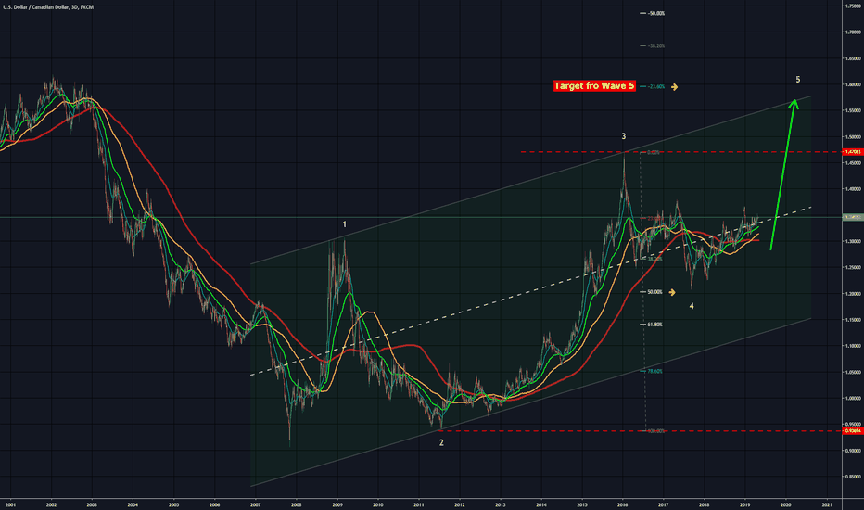Screen dimensions: 864x510
Task: Select the 100.00% Fibonacci level label
Action: point(655,431)
